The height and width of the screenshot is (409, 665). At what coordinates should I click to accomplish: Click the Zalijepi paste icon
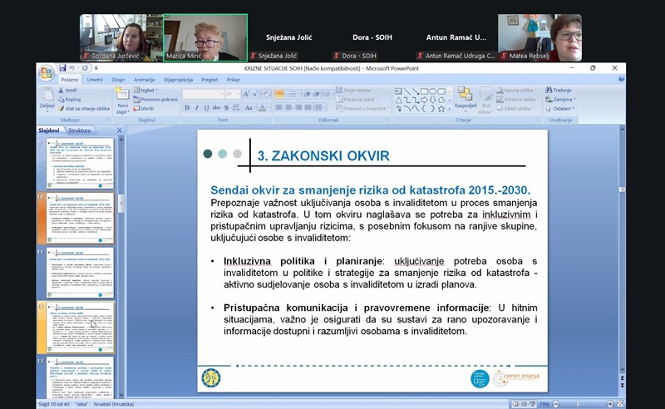[47, 99]
